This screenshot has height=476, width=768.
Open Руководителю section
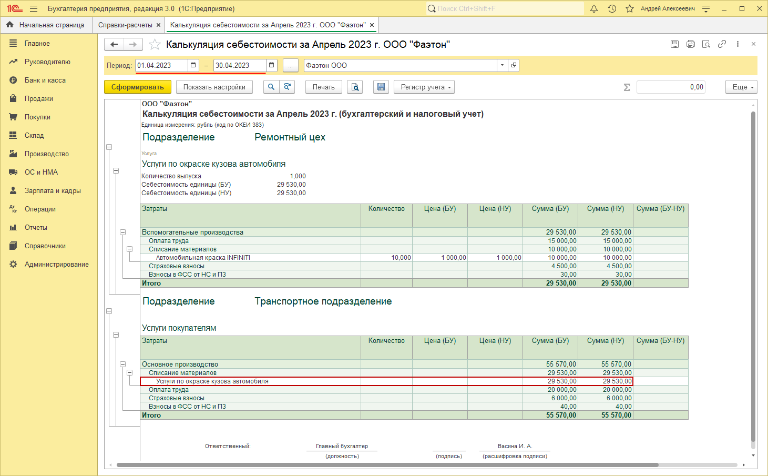click(47, 62)
